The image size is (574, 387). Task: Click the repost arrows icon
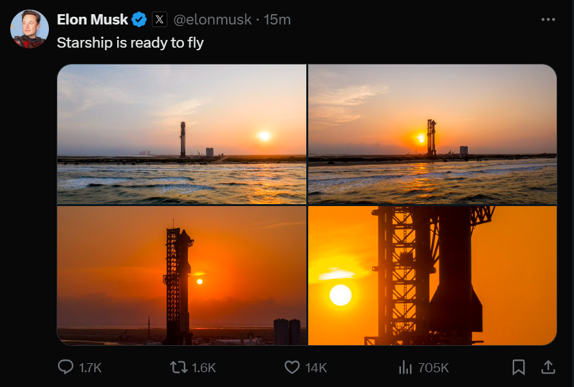(178, 367)
